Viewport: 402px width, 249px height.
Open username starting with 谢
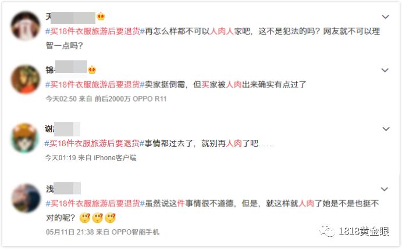[62, 129]
